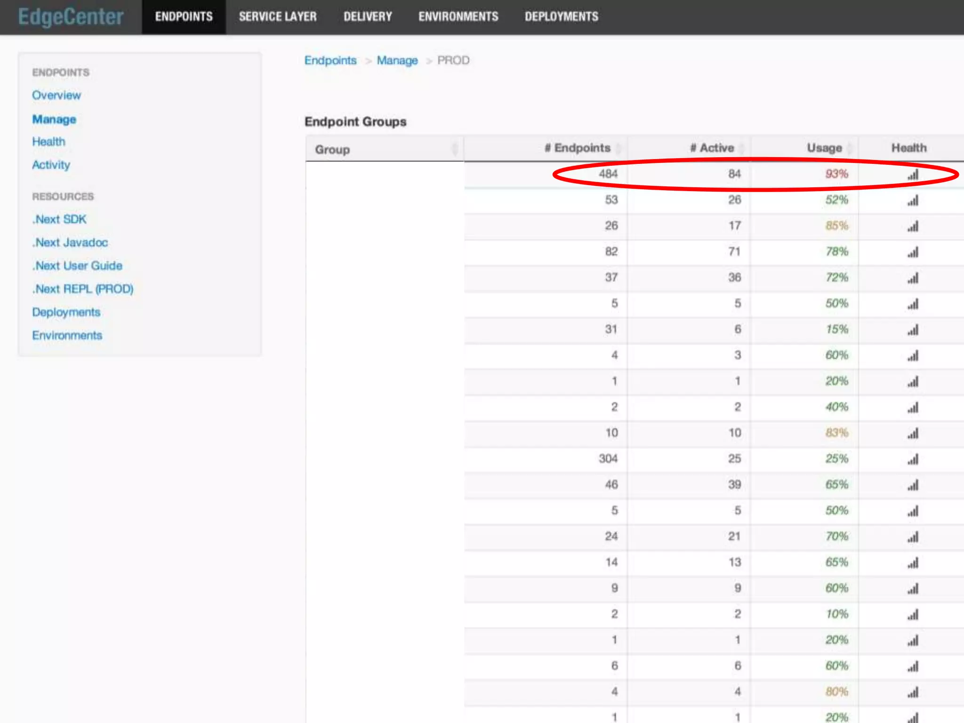Click health signal icon in 93% usage row
The height and width of the screenshot is (723, 964).
(913, 175)
